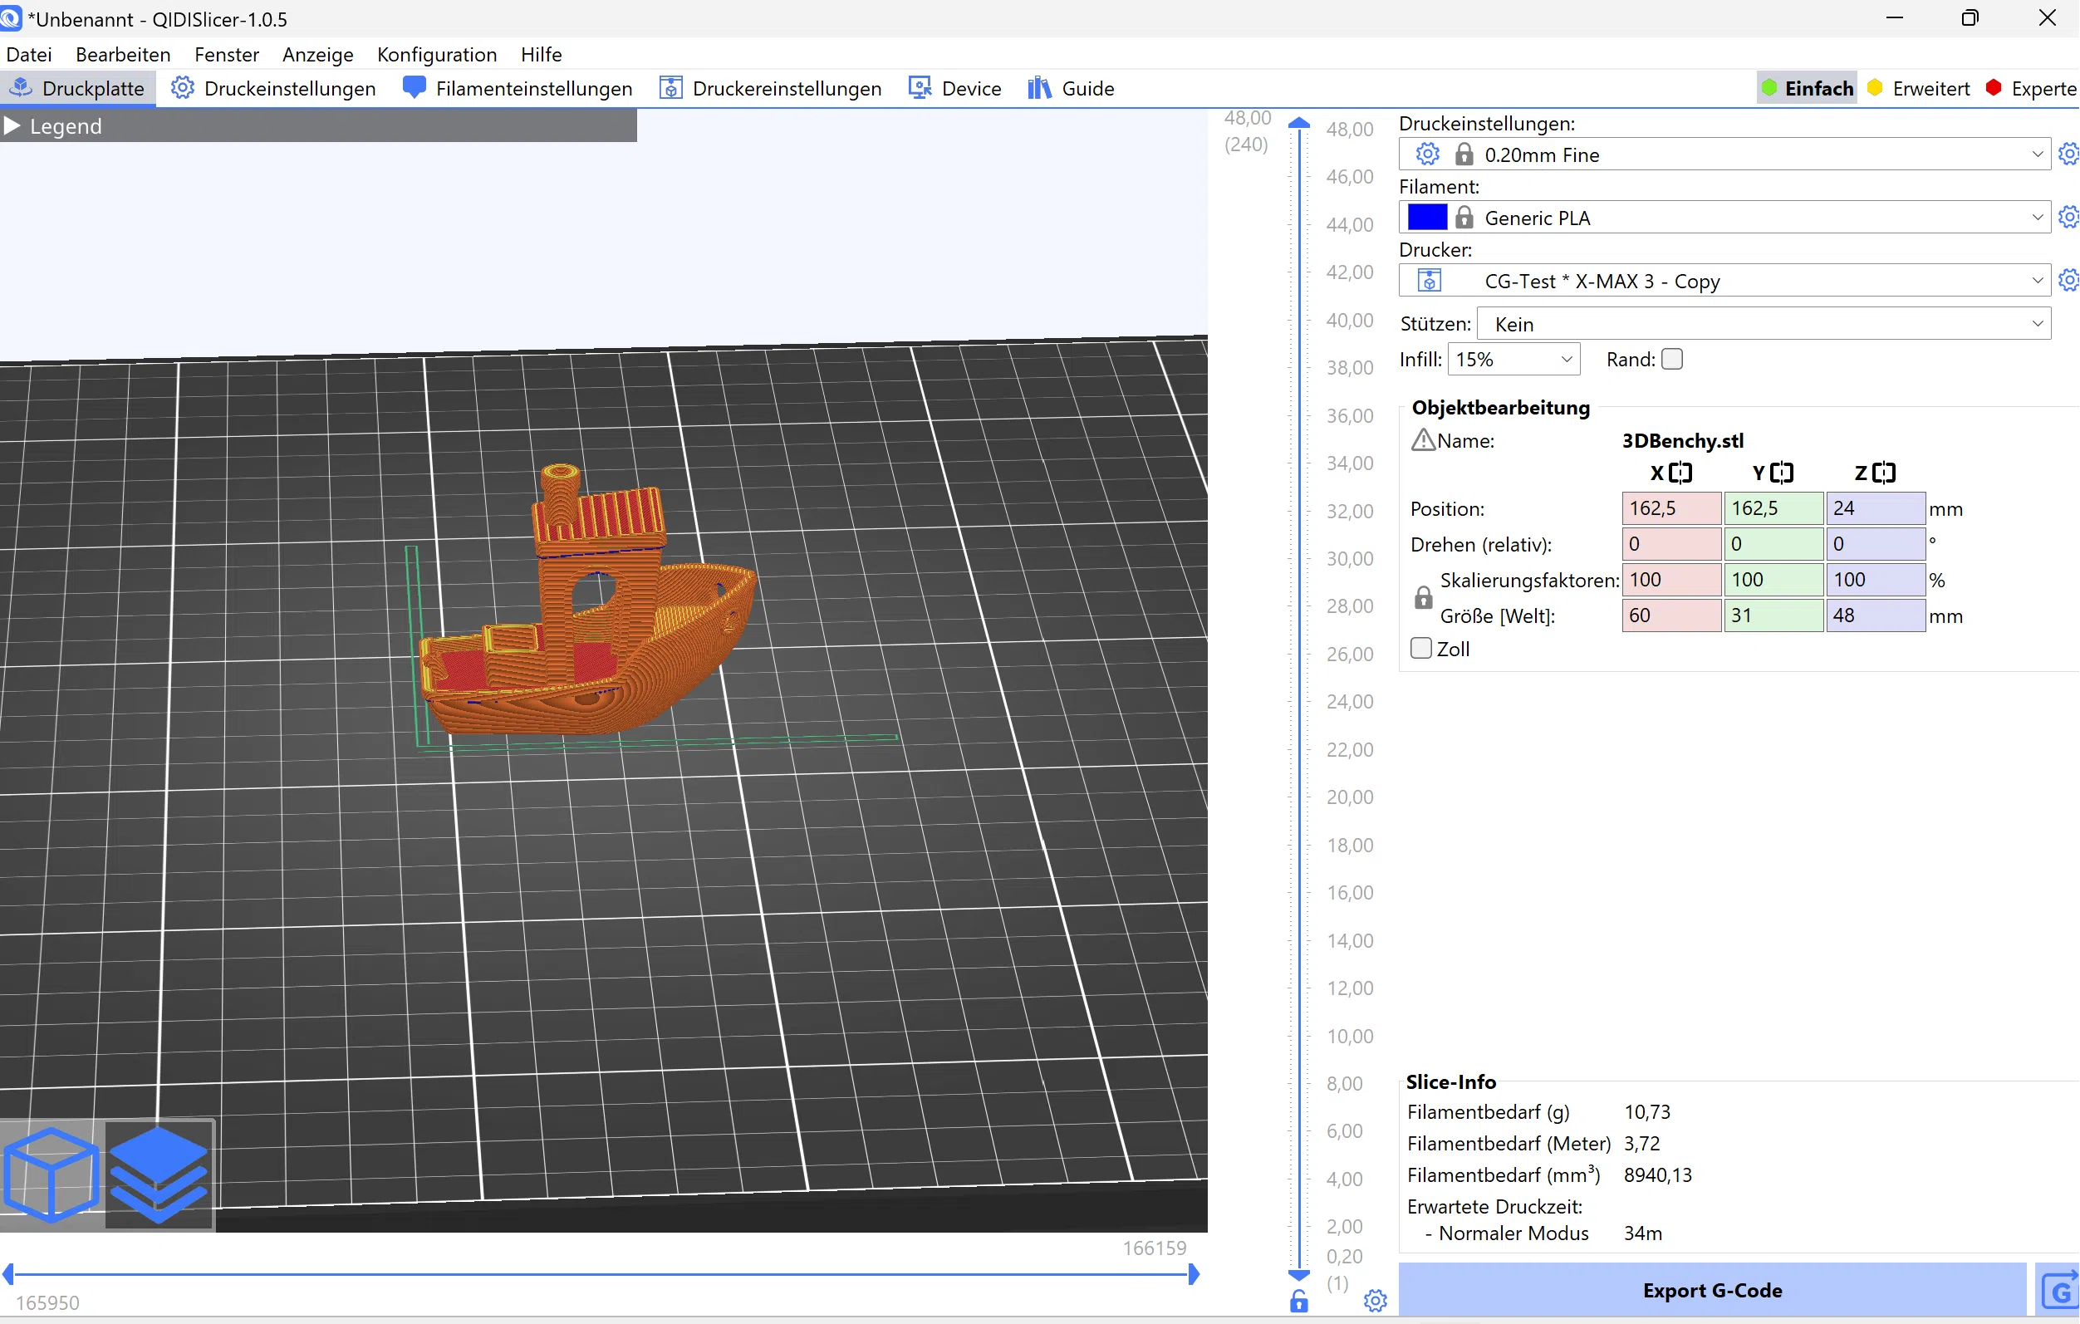This screenshot has height=1324, width=2080.
Task: Open layer slider settings gear icon
Action: [1375, 1301]
